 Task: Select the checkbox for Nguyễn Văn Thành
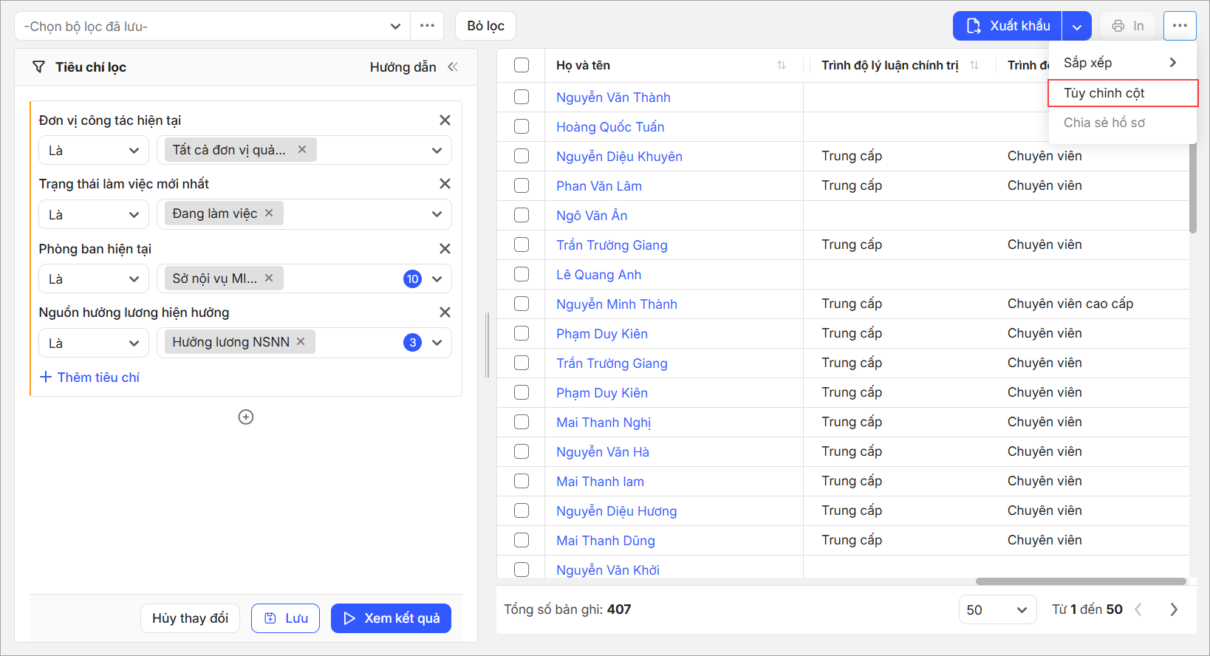pyautogui.click(x=522, y=97)
